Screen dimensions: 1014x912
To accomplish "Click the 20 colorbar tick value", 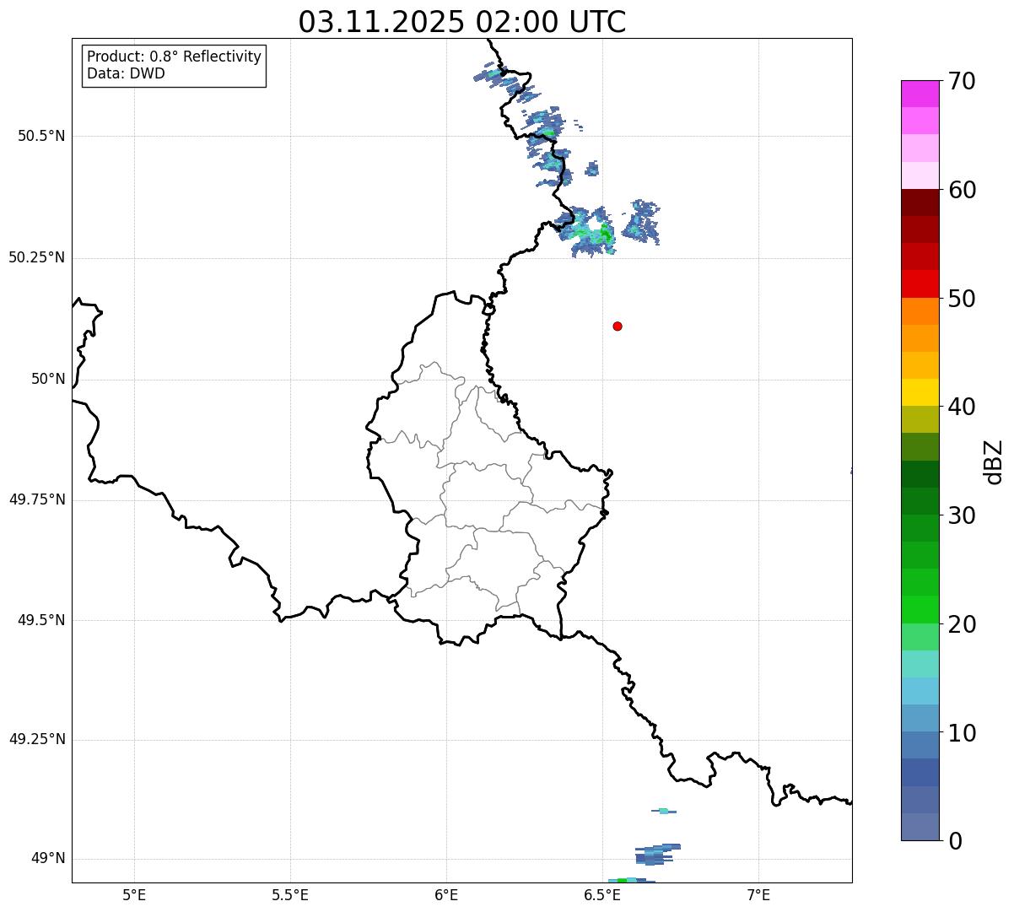I will (x=961, y=624).
